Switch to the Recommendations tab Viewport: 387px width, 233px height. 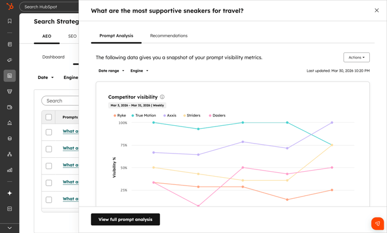(x=169, y=36)
